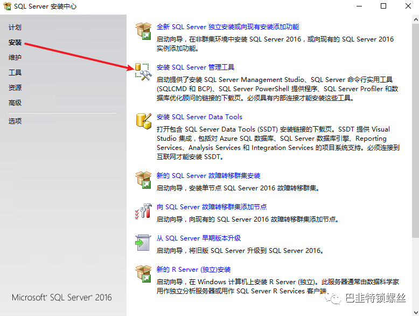Open the 从 SQL Server 早期版本升级 link
The width and height of the screenshot is (419, 316).
(199, 238)
